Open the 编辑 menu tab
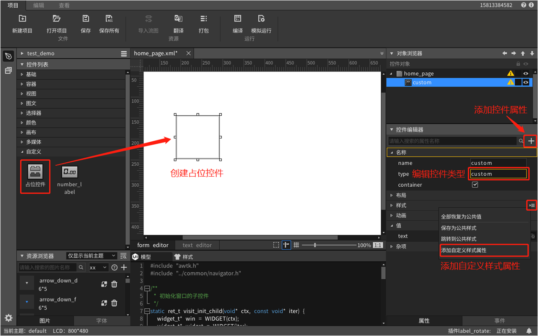The width and height of the screenshot is (538, 336). coord(39,5)
